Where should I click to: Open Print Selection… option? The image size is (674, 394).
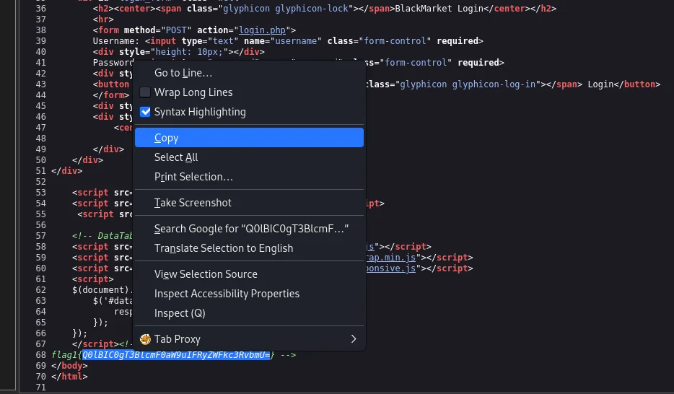249,177
